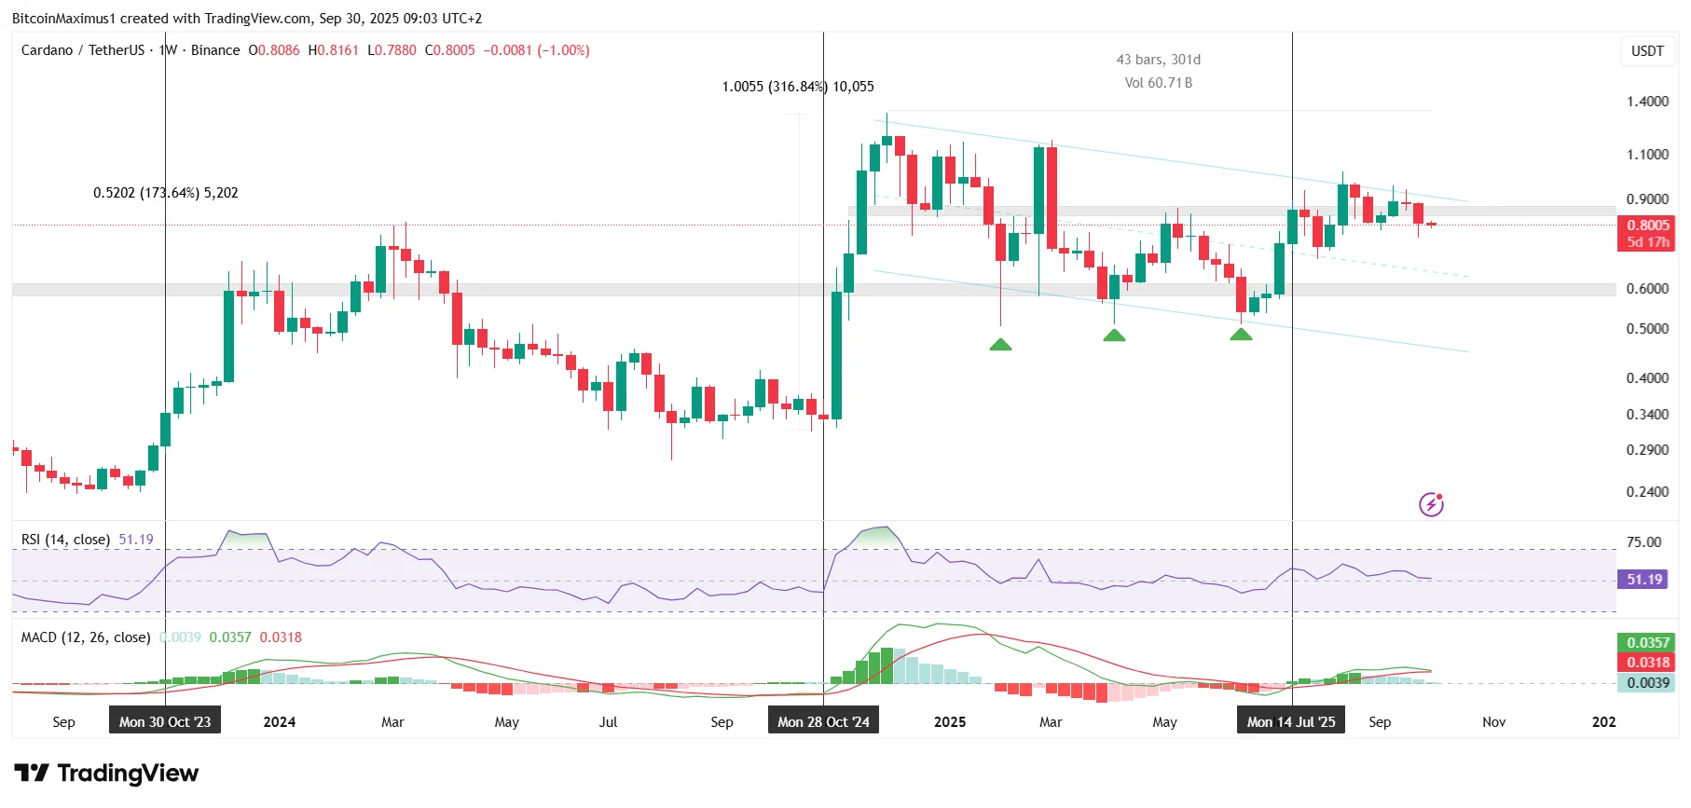Click the change value −0.0081 (−1.00%)
The height and width of the screenshot is (808, 1691).
tap(536, 50)
